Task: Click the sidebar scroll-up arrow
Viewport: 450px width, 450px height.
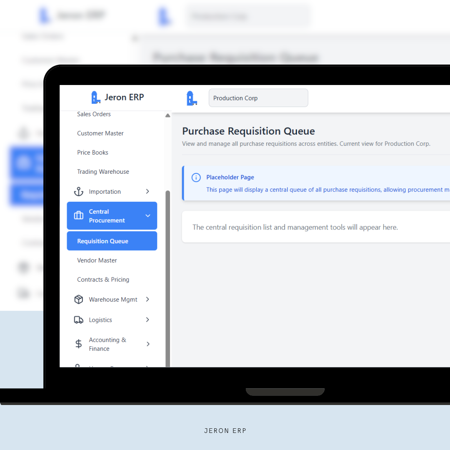Action: pos(167,115)
